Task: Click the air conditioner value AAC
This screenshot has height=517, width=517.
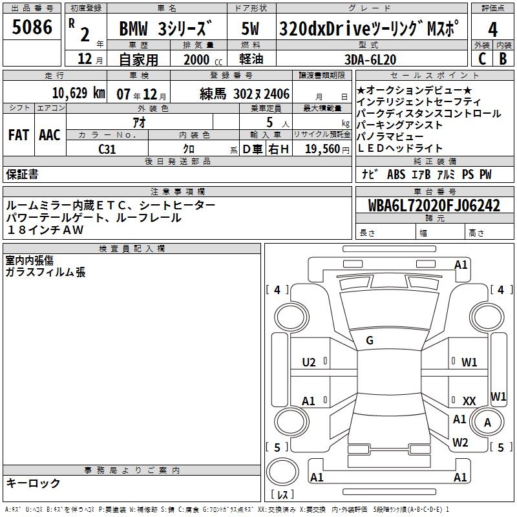Action: (50, 135)
